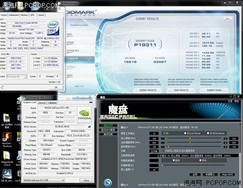243x188 pixels.
Task: Click the GPU-Z screenshot camera icon
Action: [91, 102]
